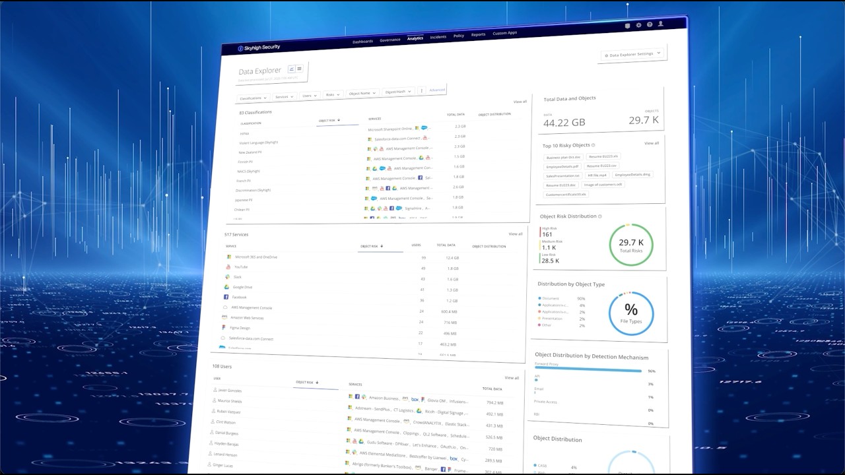The height and width of the screenshot is (475, 845).
Task: View all in the 108 Users panel
Action: coord(512,378)
